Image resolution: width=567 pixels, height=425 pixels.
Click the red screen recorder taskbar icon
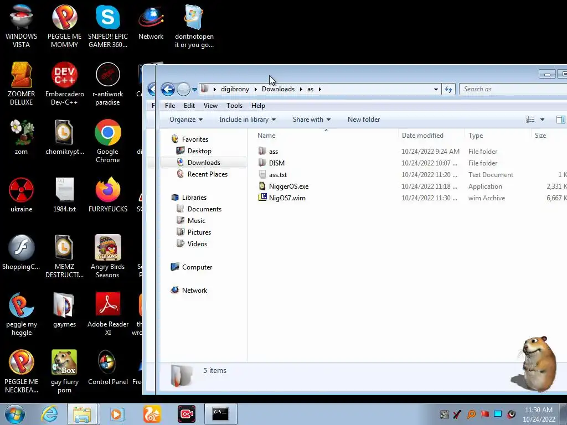click(x=187, y=414)
